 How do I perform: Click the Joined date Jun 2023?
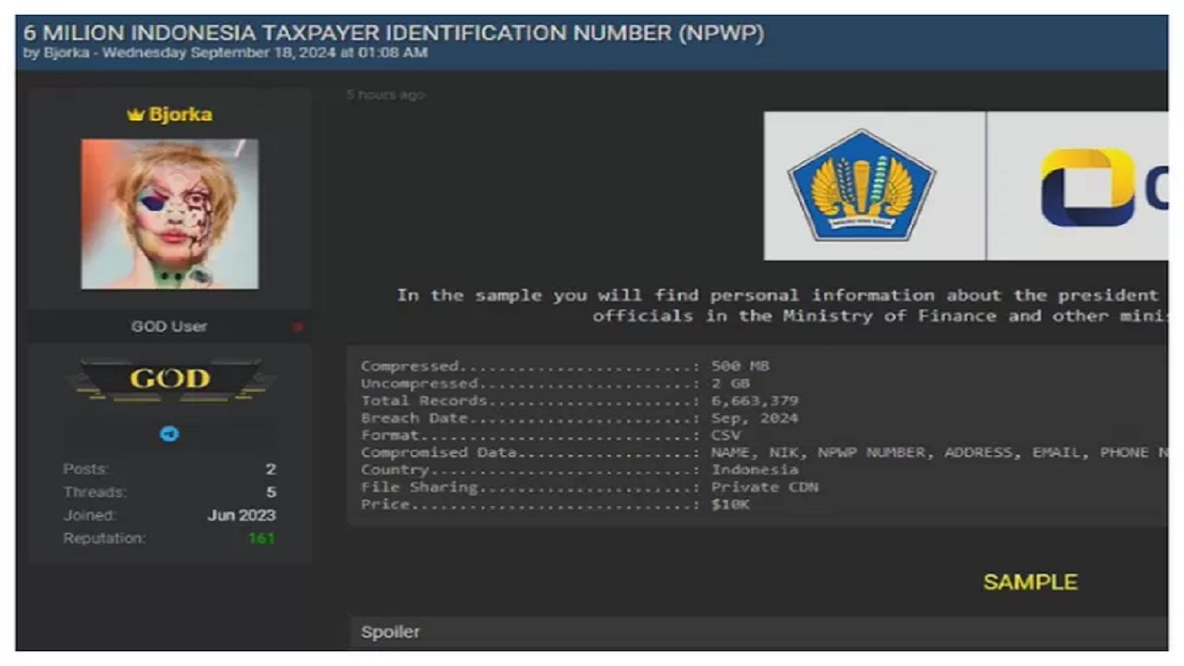(x=241, y=515)
